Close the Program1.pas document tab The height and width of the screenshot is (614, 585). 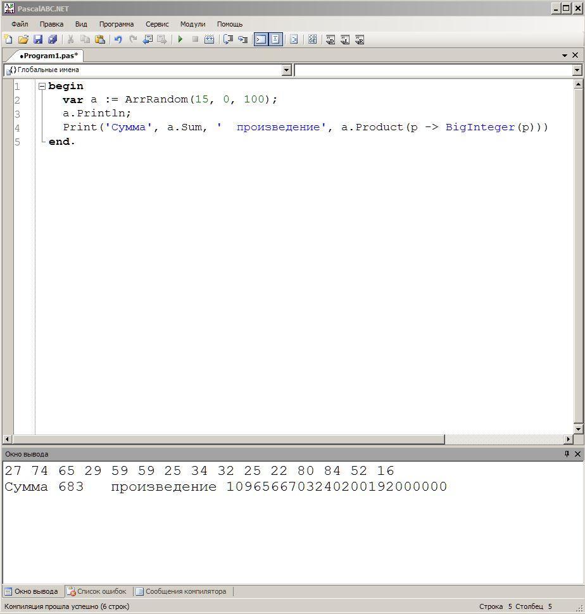pyautogui.click(x=576, y=55)
